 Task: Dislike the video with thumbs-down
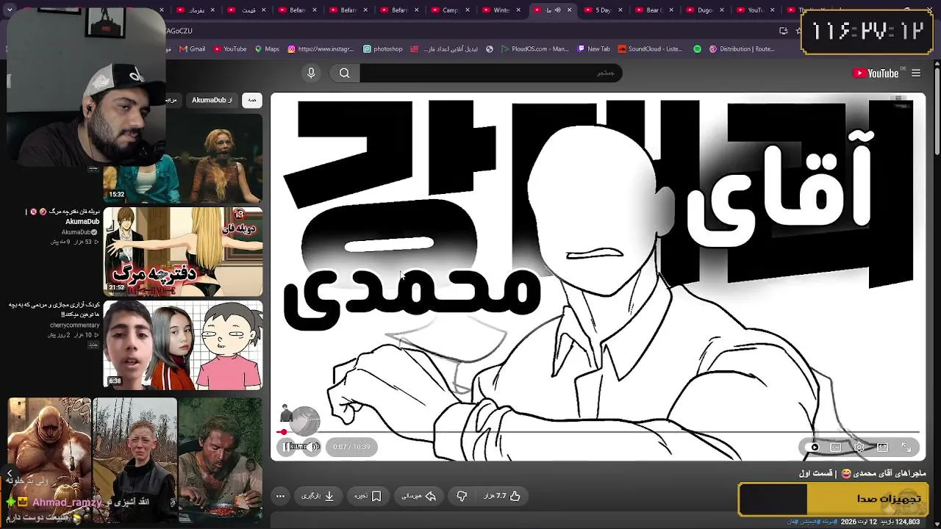pyautogui.click(x=462, y=496)
